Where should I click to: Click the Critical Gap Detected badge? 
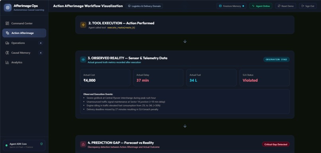[276, 144]
